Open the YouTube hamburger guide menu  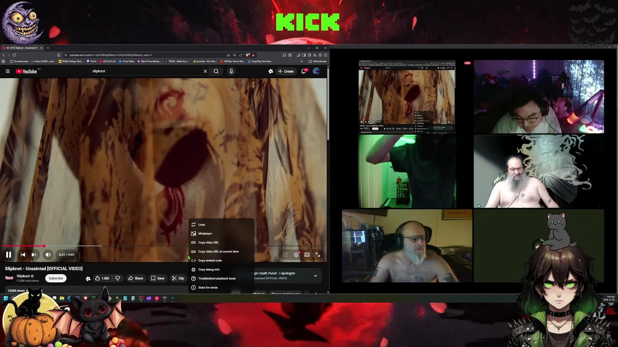[8, 71]
